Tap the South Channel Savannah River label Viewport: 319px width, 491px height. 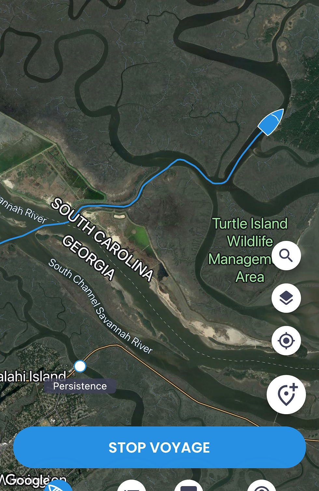[100, 306]
